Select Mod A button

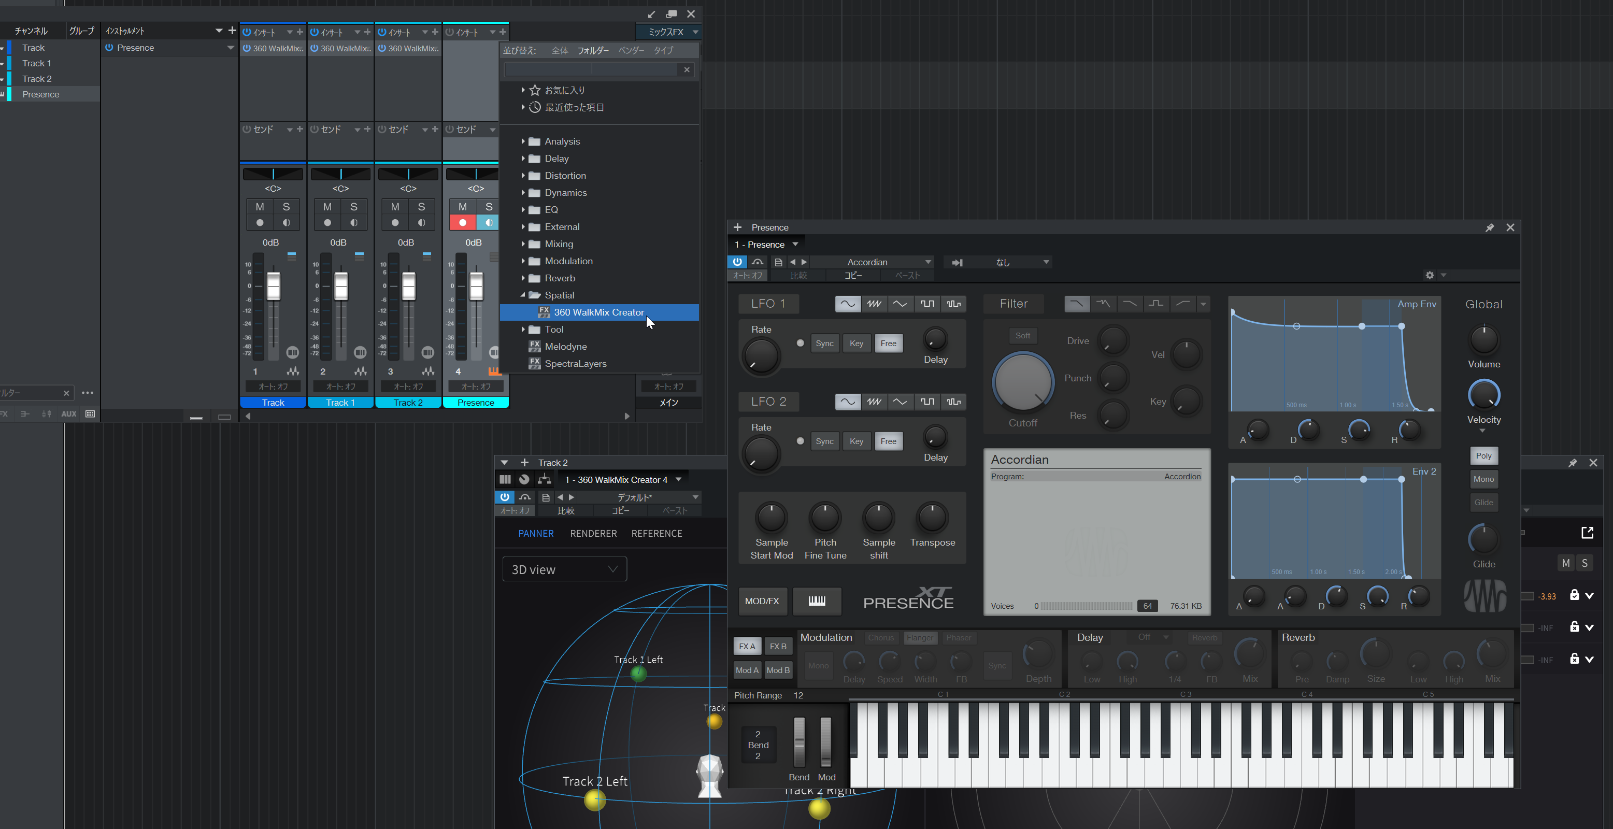(x=746, y=670)
